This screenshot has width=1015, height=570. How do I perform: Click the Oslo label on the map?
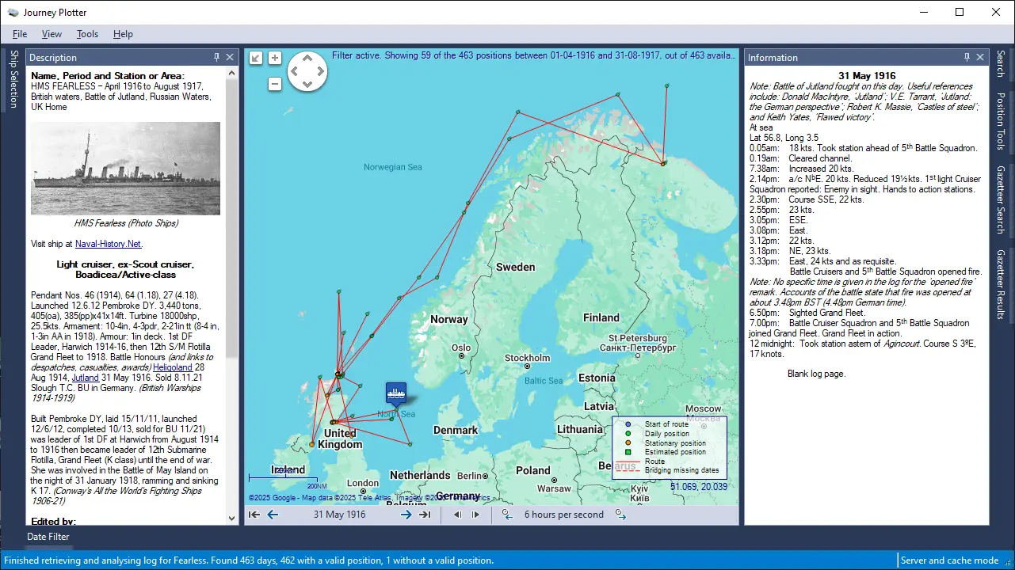(460, 348)
